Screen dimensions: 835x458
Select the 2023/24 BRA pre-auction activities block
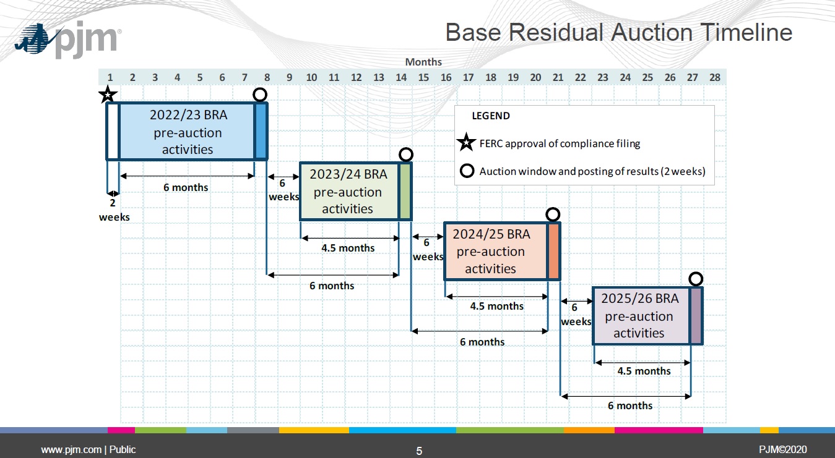[x=350, y=191]
